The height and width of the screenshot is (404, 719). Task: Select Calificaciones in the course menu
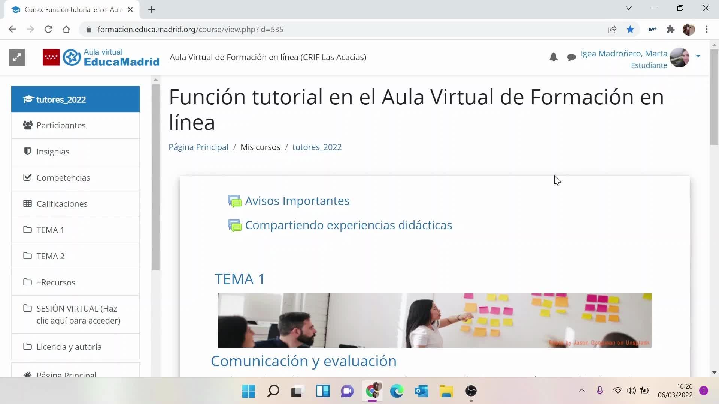coord(62,204)
